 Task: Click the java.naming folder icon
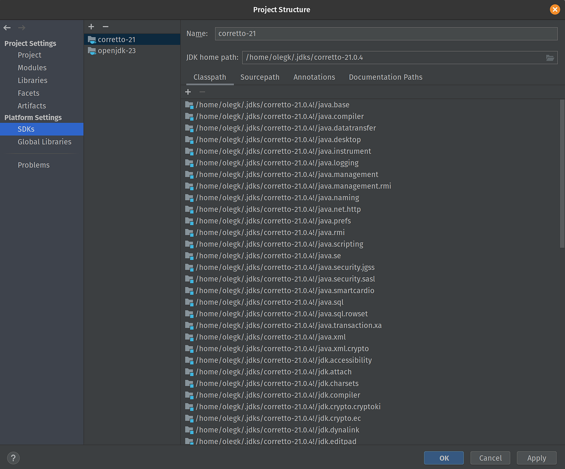coord(189,198)
